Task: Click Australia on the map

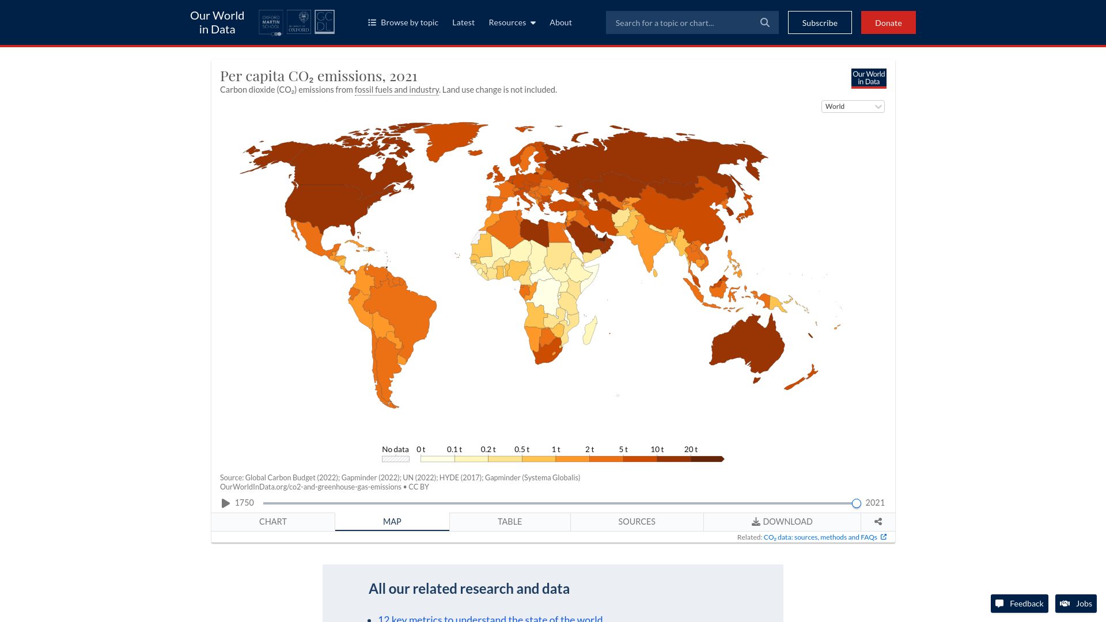Action: pyautogui.click(x=746, y=346)
